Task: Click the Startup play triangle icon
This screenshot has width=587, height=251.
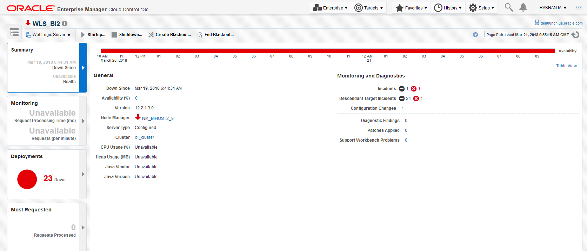Action: tap(83, 35)
